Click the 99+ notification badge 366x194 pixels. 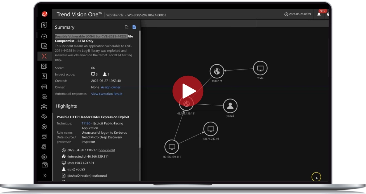pyautogui.click(x=322, y=11)
